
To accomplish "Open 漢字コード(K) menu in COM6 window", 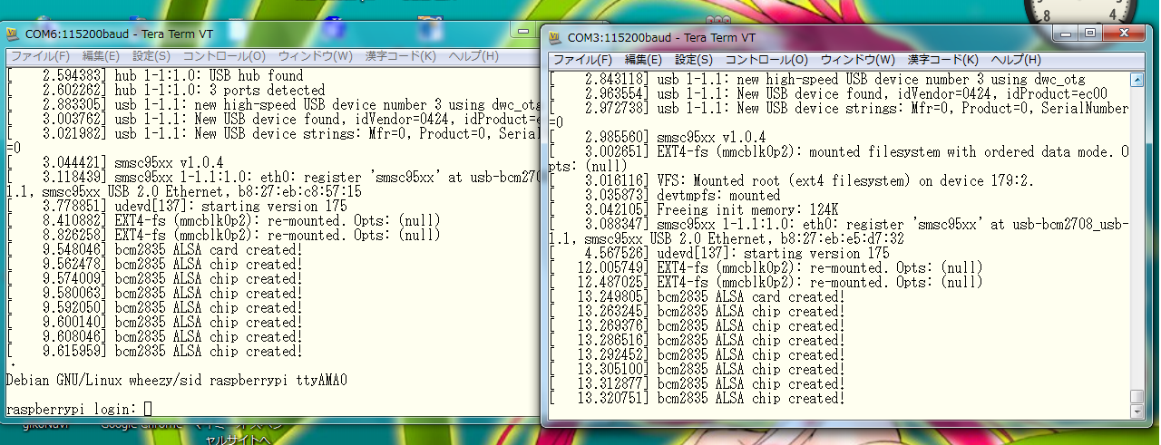I will [x=400, y=56].
